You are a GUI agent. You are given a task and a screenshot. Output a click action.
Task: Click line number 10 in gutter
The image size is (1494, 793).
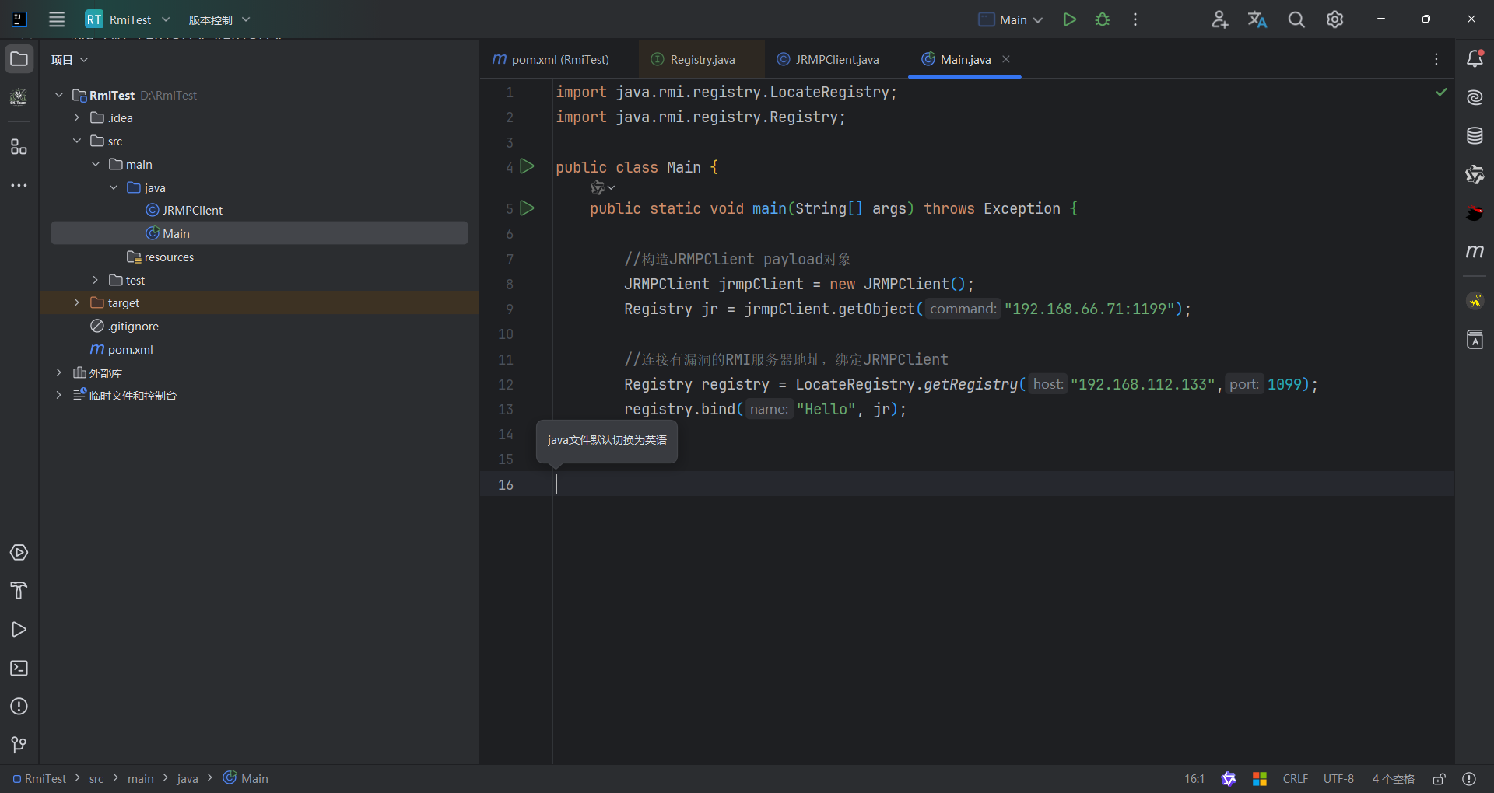point(506,334)
